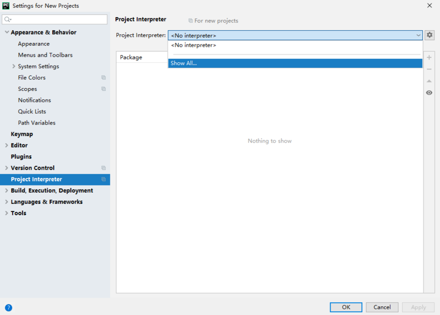Screen dimensions: 440x315
Task: Click the copy icon beside Project Interpreter row
Action: [103, 180]
